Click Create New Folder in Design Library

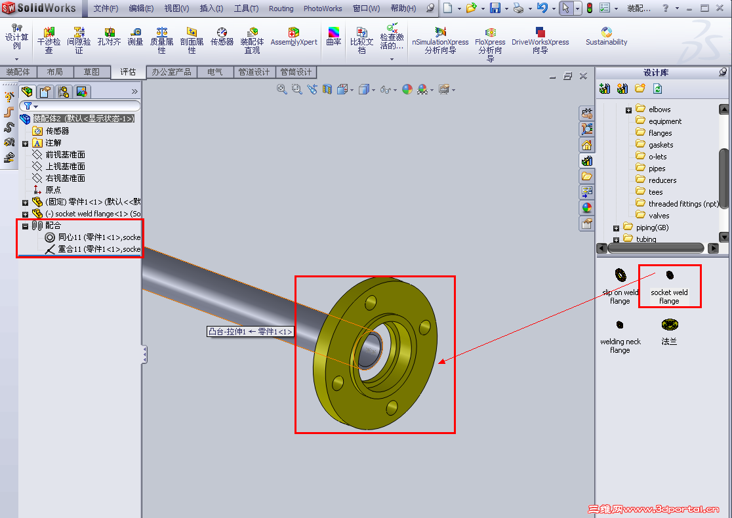coord(640,89)
